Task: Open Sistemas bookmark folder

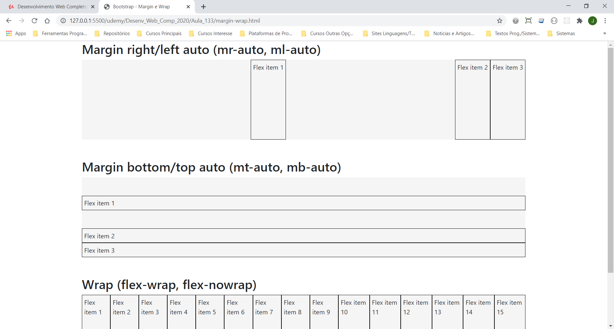Action: 562,34
